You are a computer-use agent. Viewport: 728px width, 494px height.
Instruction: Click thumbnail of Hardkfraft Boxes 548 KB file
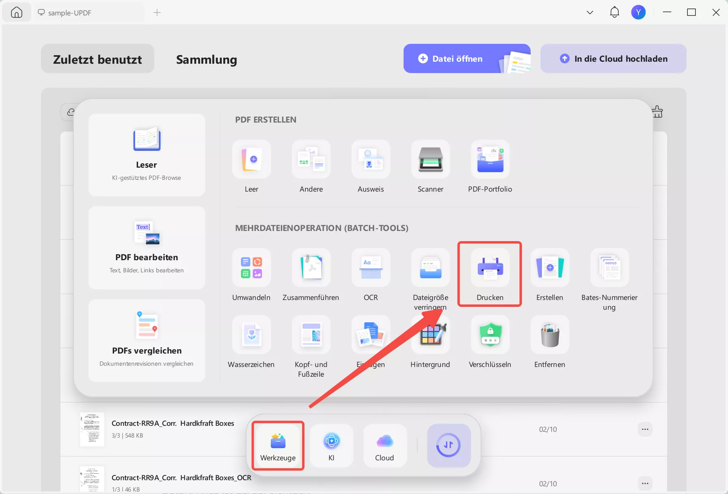(92, 429)
